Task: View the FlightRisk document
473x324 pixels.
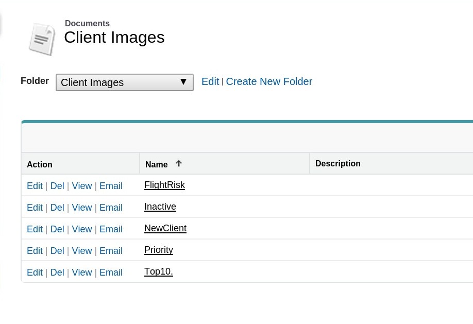Action: tap(82, 186)
